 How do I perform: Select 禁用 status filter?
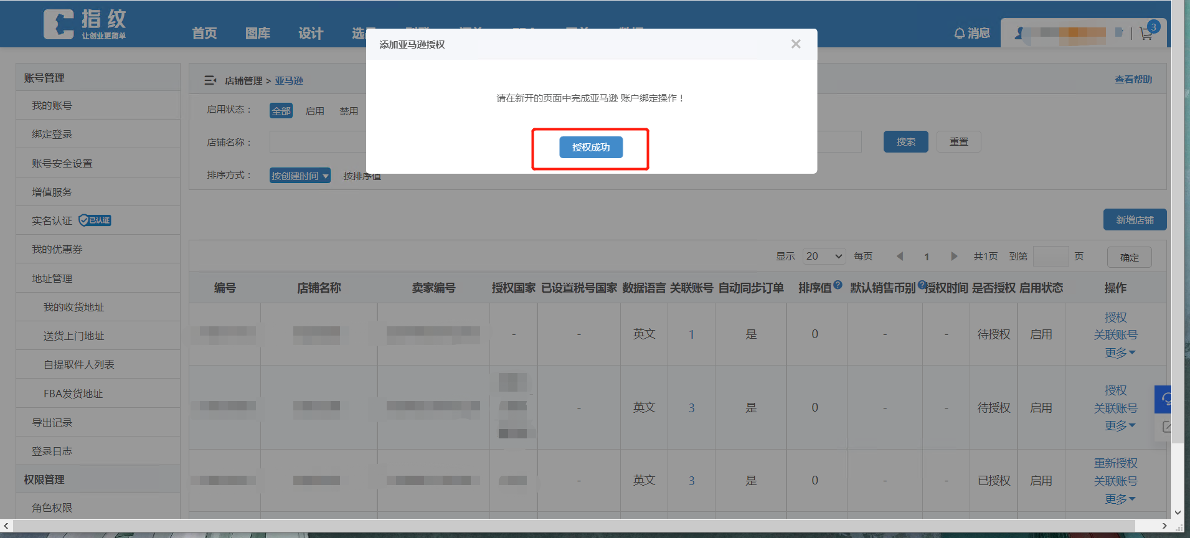tap(349, 111)
